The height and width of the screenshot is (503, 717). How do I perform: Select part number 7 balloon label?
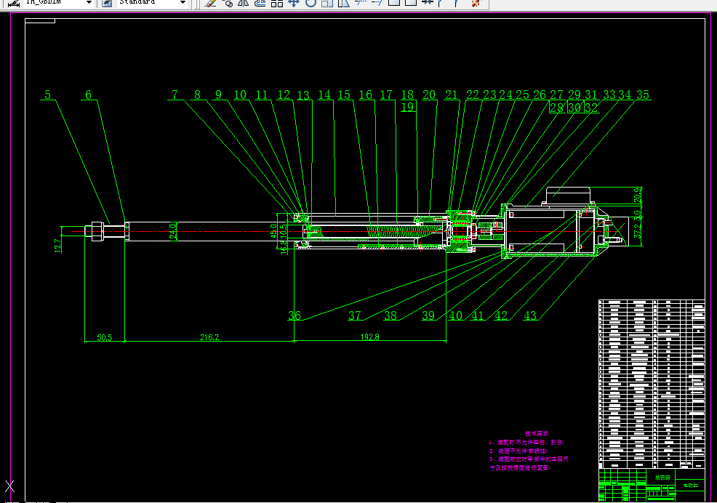click(x=175, y=94)
